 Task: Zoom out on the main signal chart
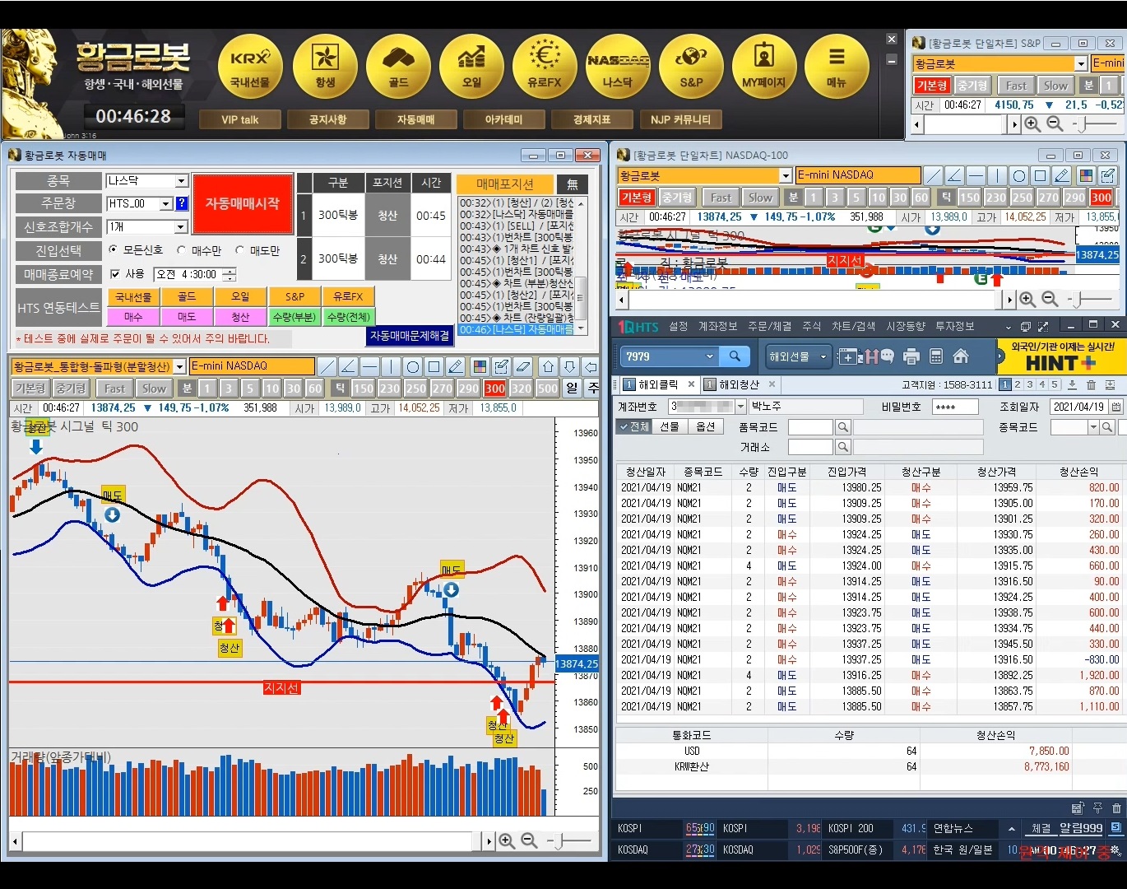coord(529,840)
